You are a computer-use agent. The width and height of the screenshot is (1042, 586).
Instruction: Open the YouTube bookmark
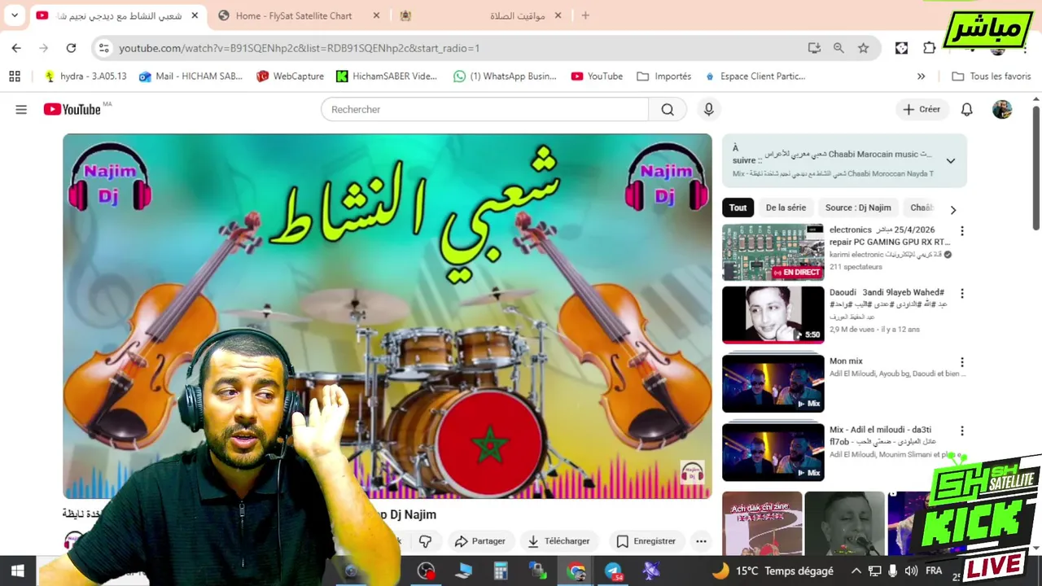[x=597, y=77]
